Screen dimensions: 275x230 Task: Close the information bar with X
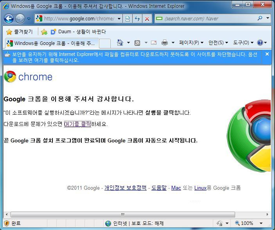267,54
